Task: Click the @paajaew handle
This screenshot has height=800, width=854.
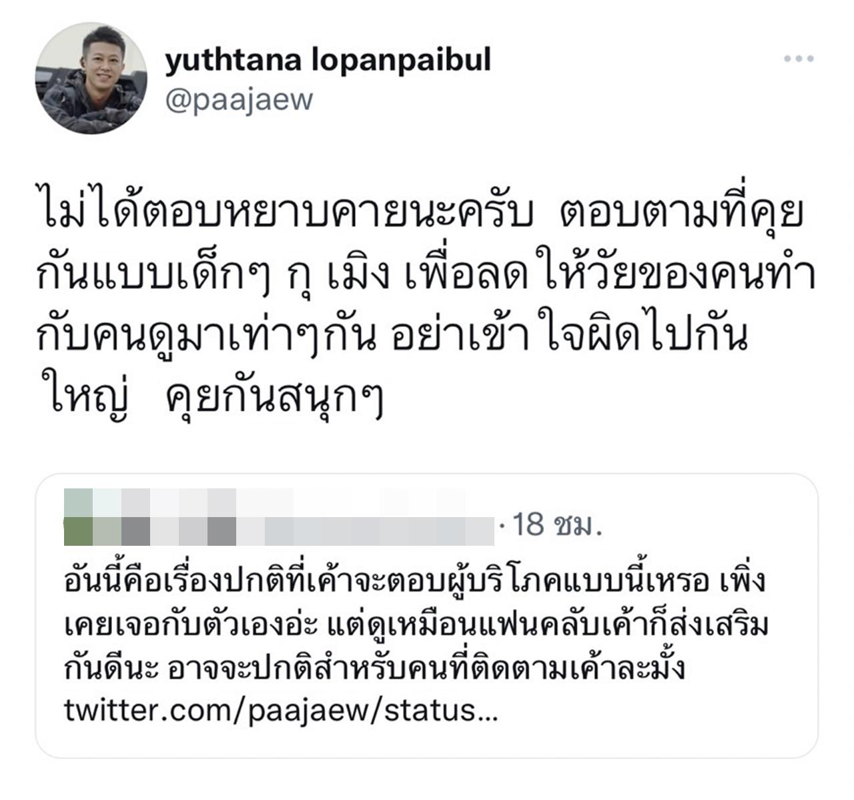Action: coord(239,100)
